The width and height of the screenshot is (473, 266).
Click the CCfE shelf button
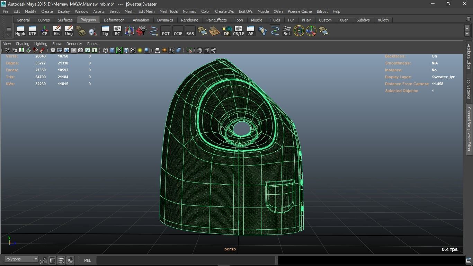click(178, 31)
